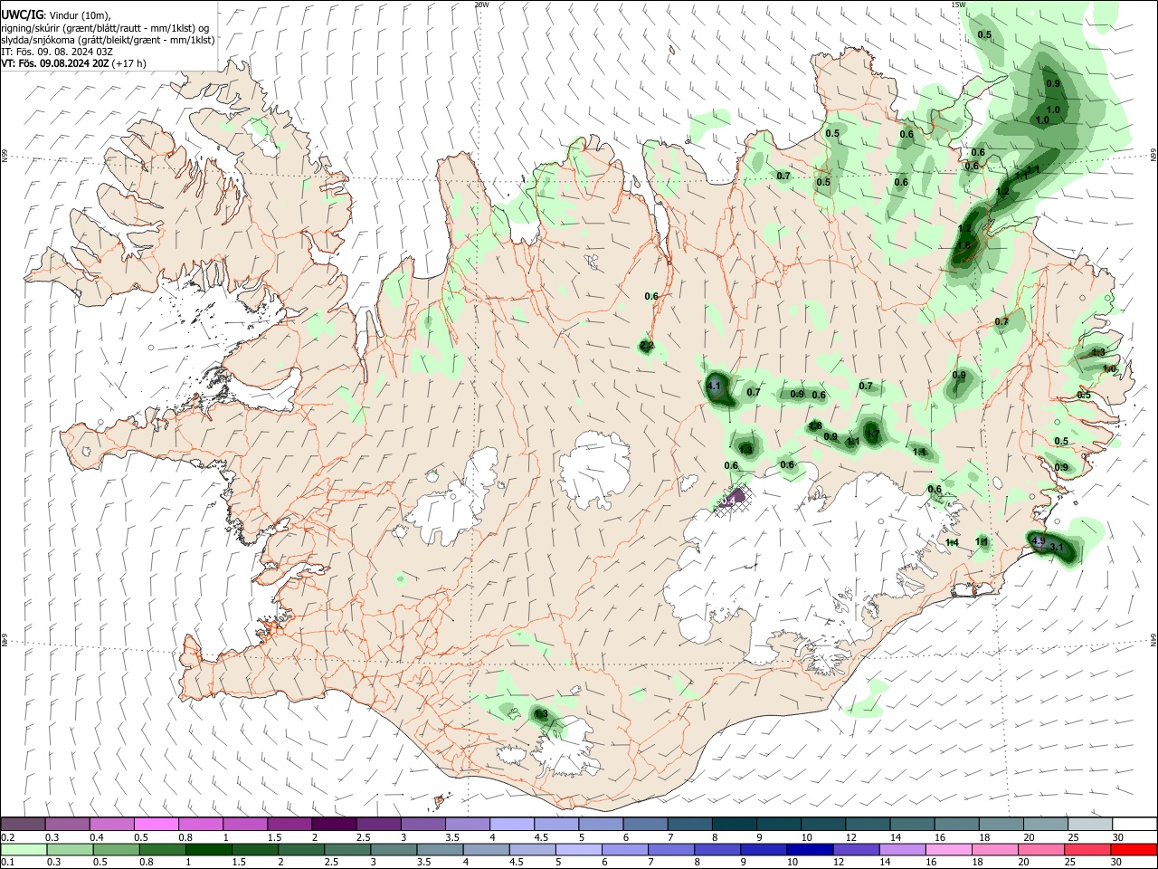Click the '0.1' label under the lower legend row
The width and height of the screenshot is (1158, 869).
coord(7,863)
